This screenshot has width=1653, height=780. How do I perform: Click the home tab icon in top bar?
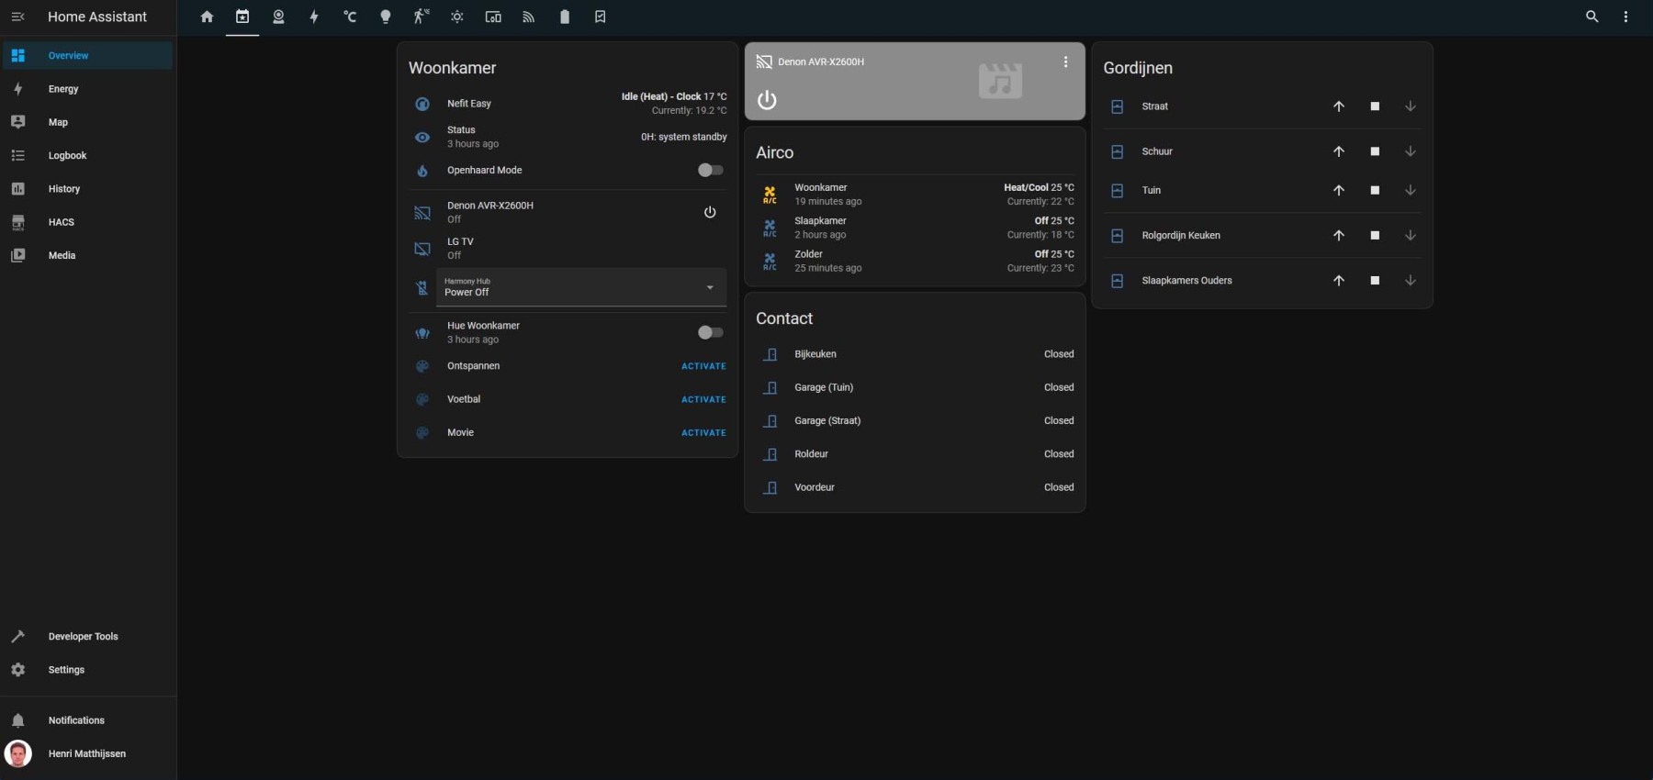207,17
